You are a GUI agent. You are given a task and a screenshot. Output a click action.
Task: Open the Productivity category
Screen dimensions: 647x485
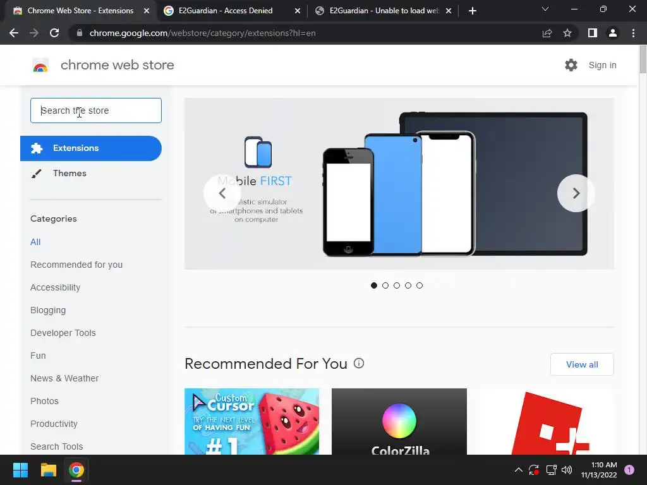(x=54, y=424)
